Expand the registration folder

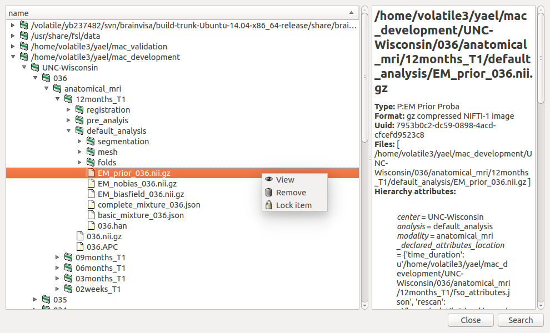(69, 110)
